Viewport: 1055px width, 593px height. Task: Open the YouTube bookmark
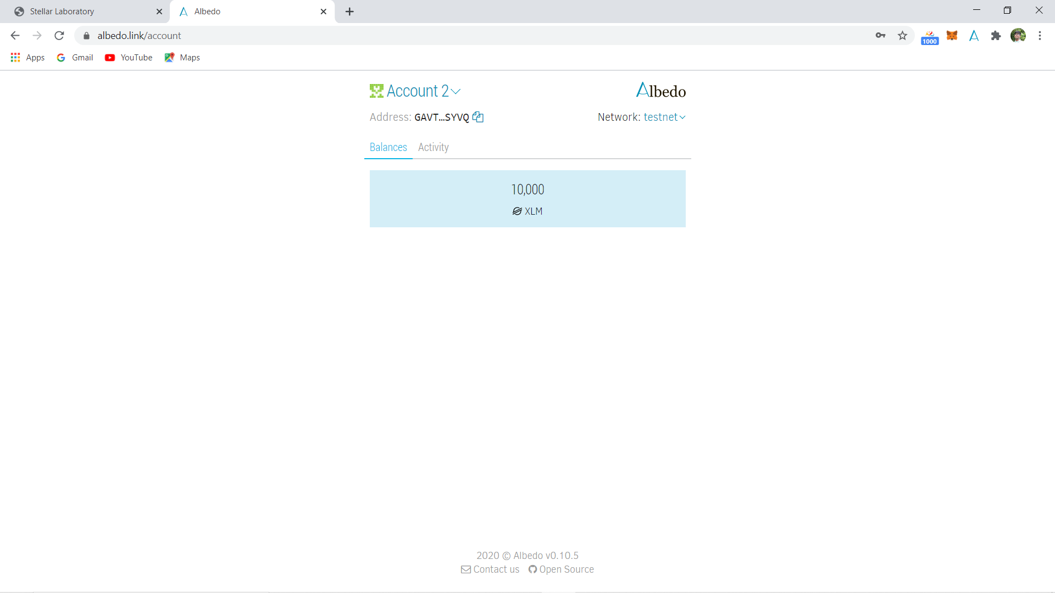click(129, 58)
